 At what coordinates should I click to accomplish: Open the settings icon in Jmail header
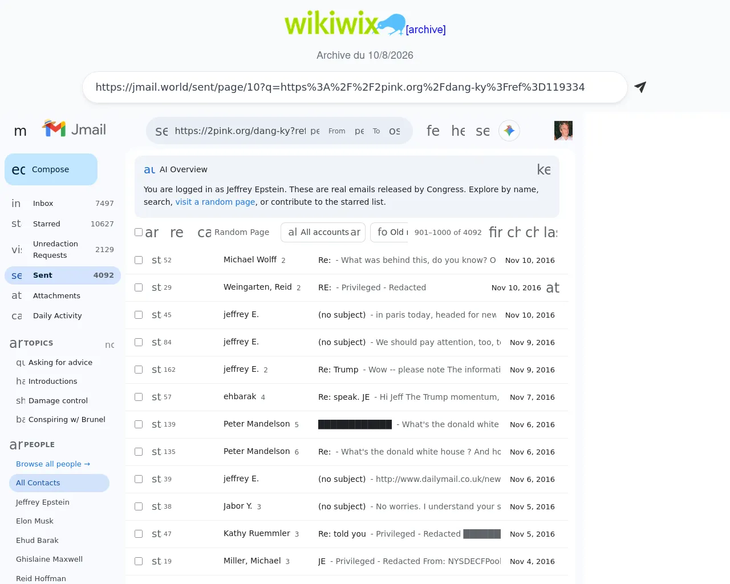click(482, 131)
